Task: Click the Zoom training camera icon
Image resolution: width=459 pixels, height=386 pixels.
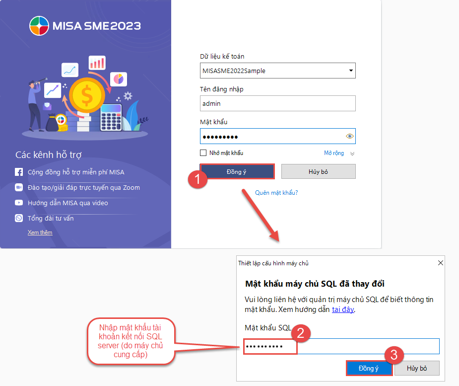Action: tap(19, 188)
